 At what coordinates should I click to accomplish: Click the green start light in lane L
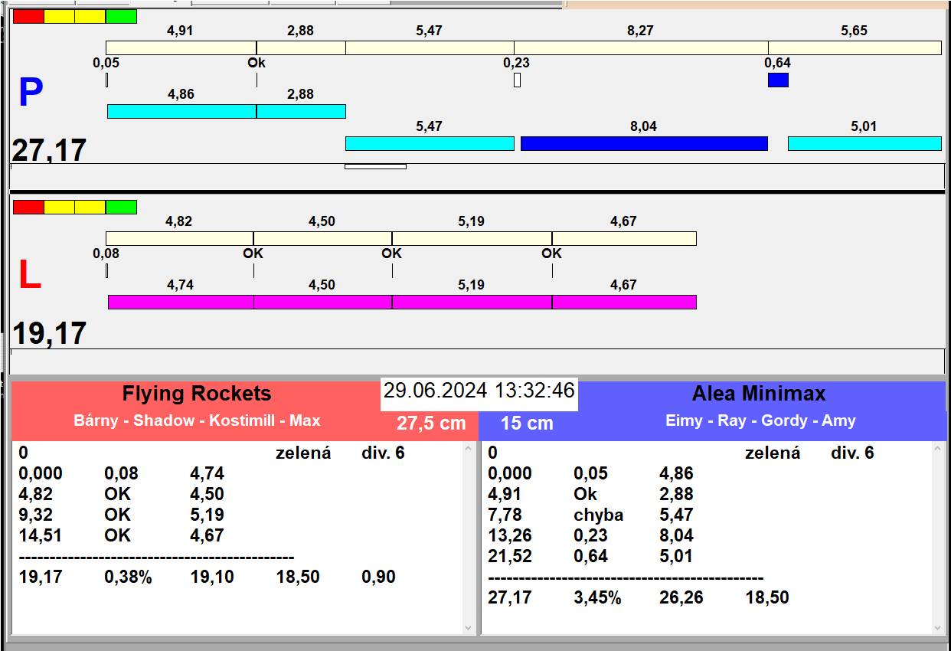point(121,207)
